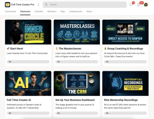Click 'The single greatest tool' description text
The image size is (154, 119).
75,106
